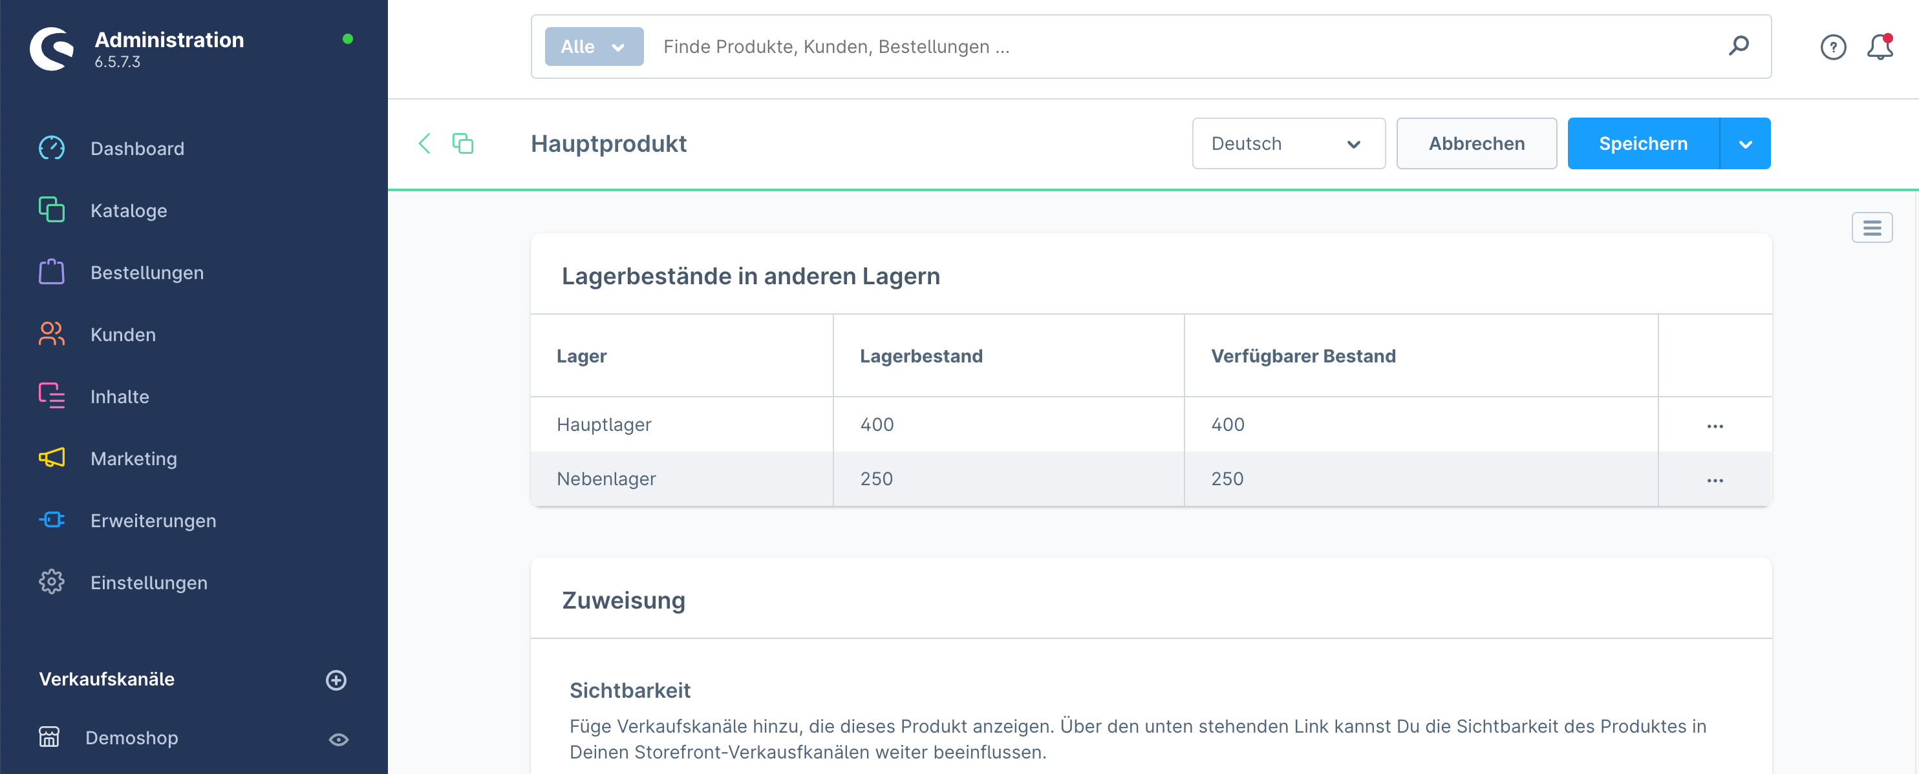Open the notifications bell
Image resolution: width=1919 pixels, height=774 pixels.
tap(1879, 47)
